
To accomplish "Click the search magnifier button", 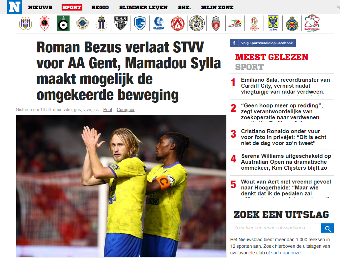I will [x=327, y=228].
